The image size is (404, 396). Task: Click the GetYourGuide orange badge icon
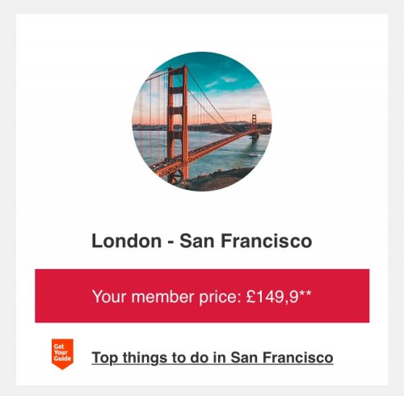click(x=62, y=354)
